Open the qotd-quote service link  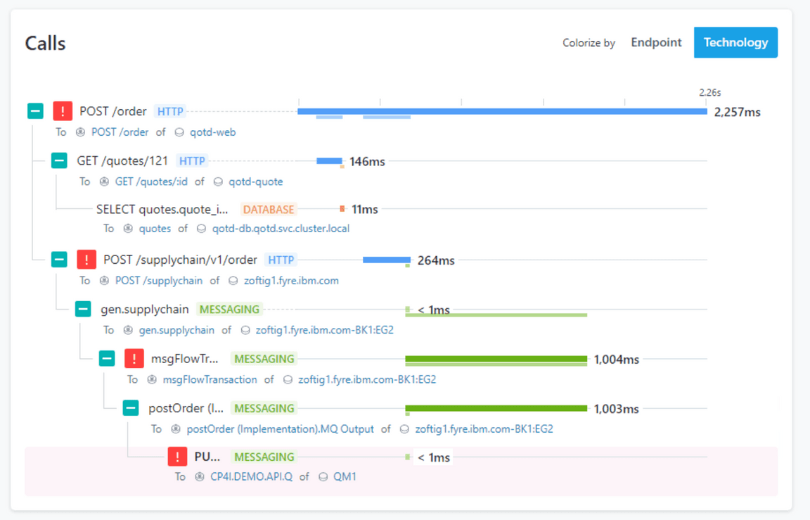pos(255,181)
